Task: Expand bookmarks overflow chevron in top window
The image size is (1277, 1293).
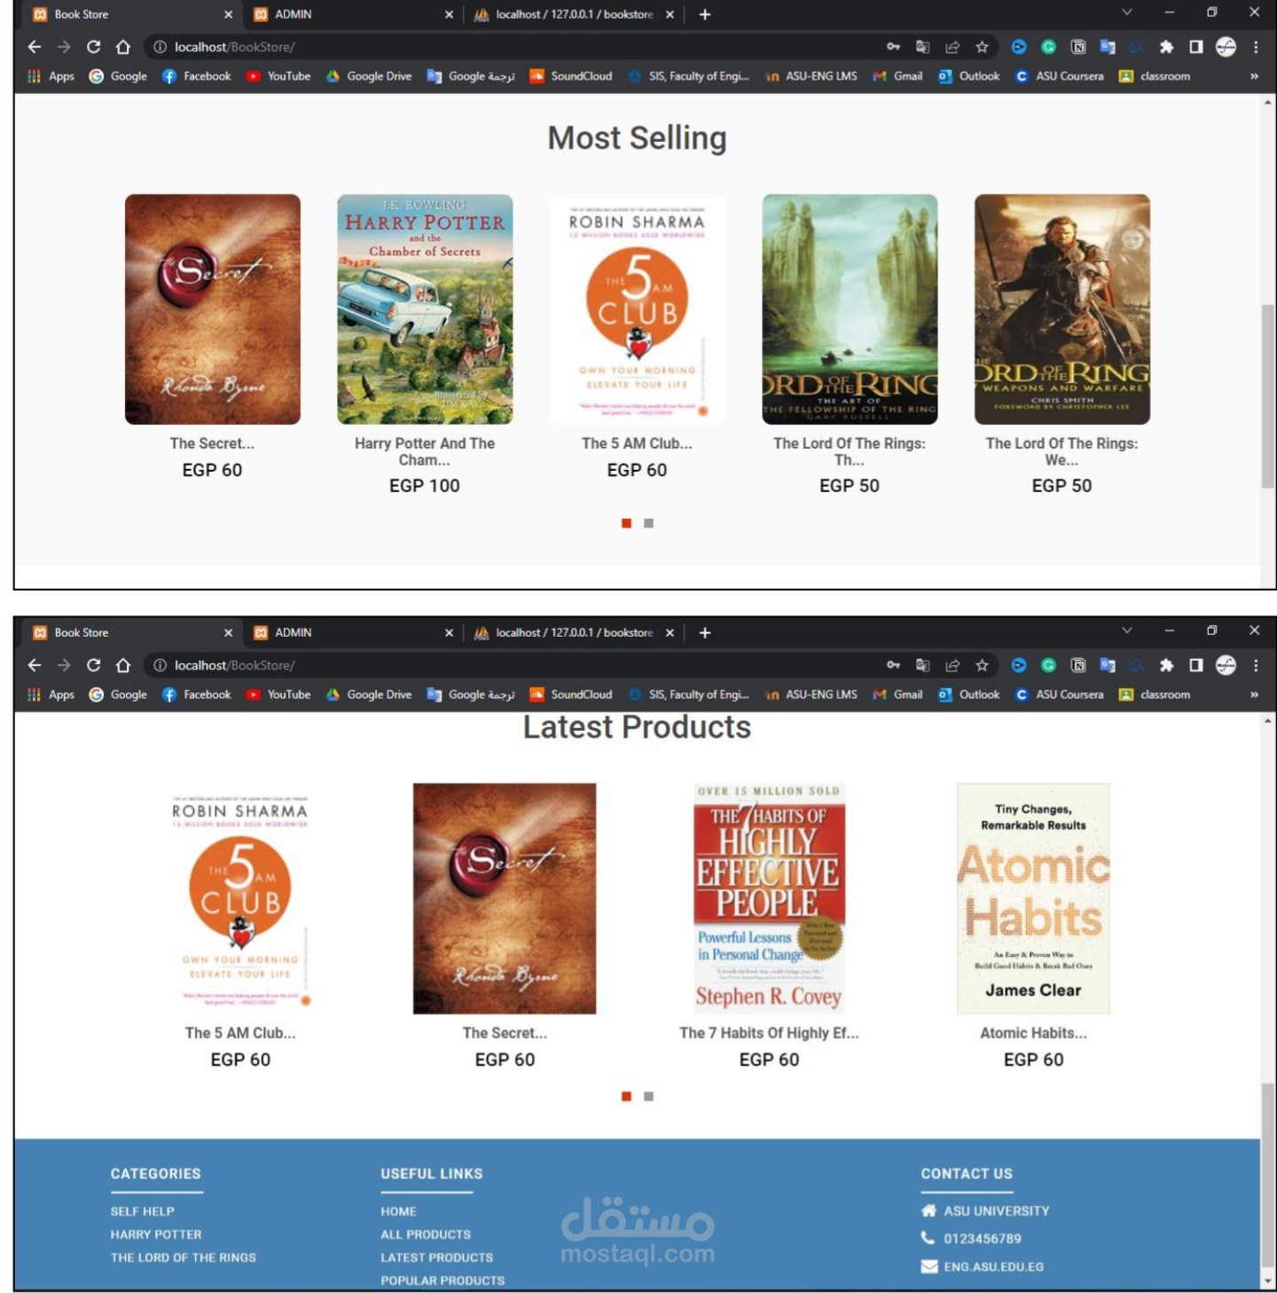Action: tap(1254, 76)
